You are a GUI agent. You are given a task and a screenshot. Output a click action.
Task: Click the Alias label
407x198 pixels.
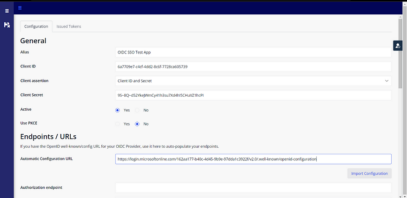25,52
